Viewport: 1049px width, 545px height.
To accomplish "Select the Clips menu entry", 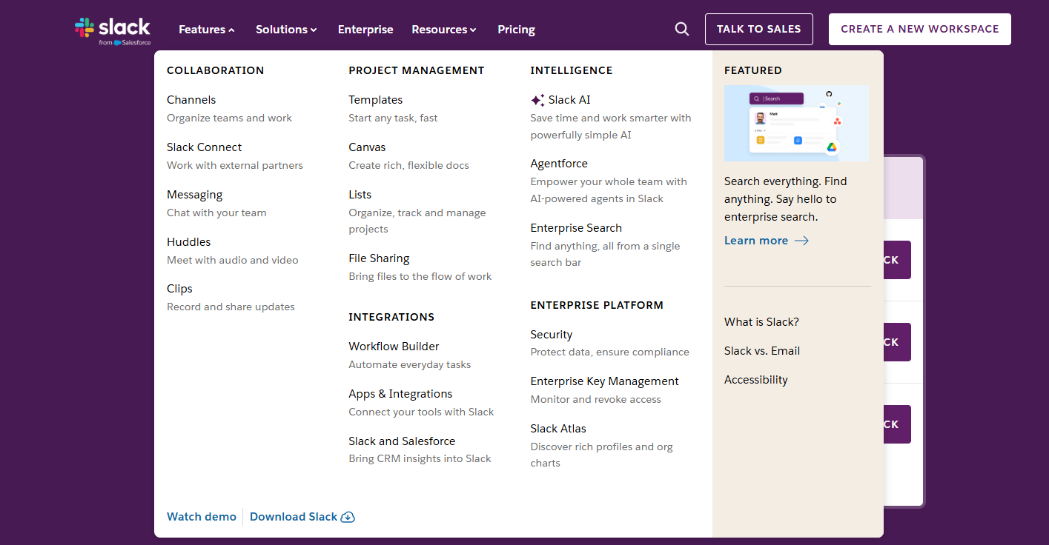I will (179, 289).
